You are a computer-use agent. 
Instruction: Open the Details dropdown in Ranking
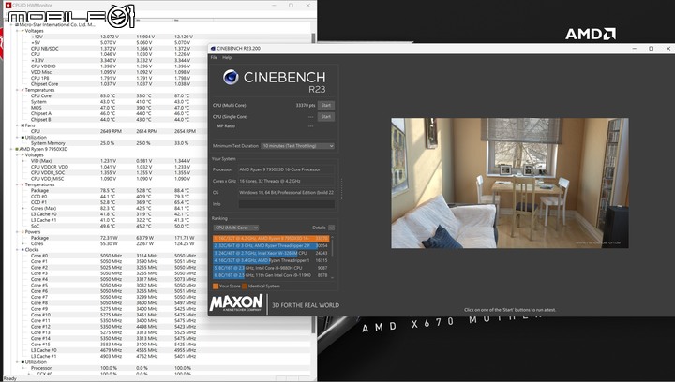332,228
